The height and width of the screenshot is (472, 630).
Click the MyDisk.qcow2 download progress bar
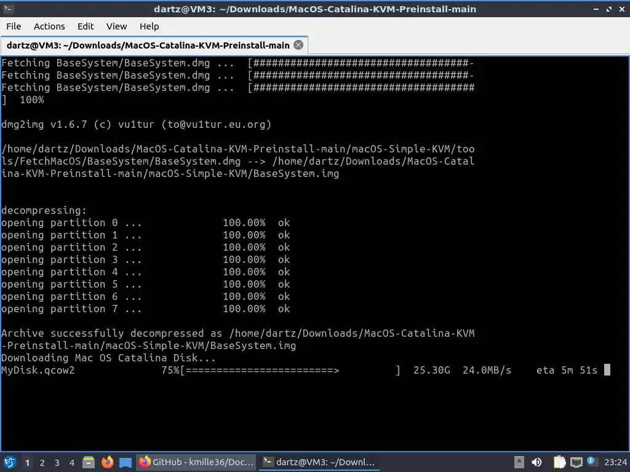[290, 370]
